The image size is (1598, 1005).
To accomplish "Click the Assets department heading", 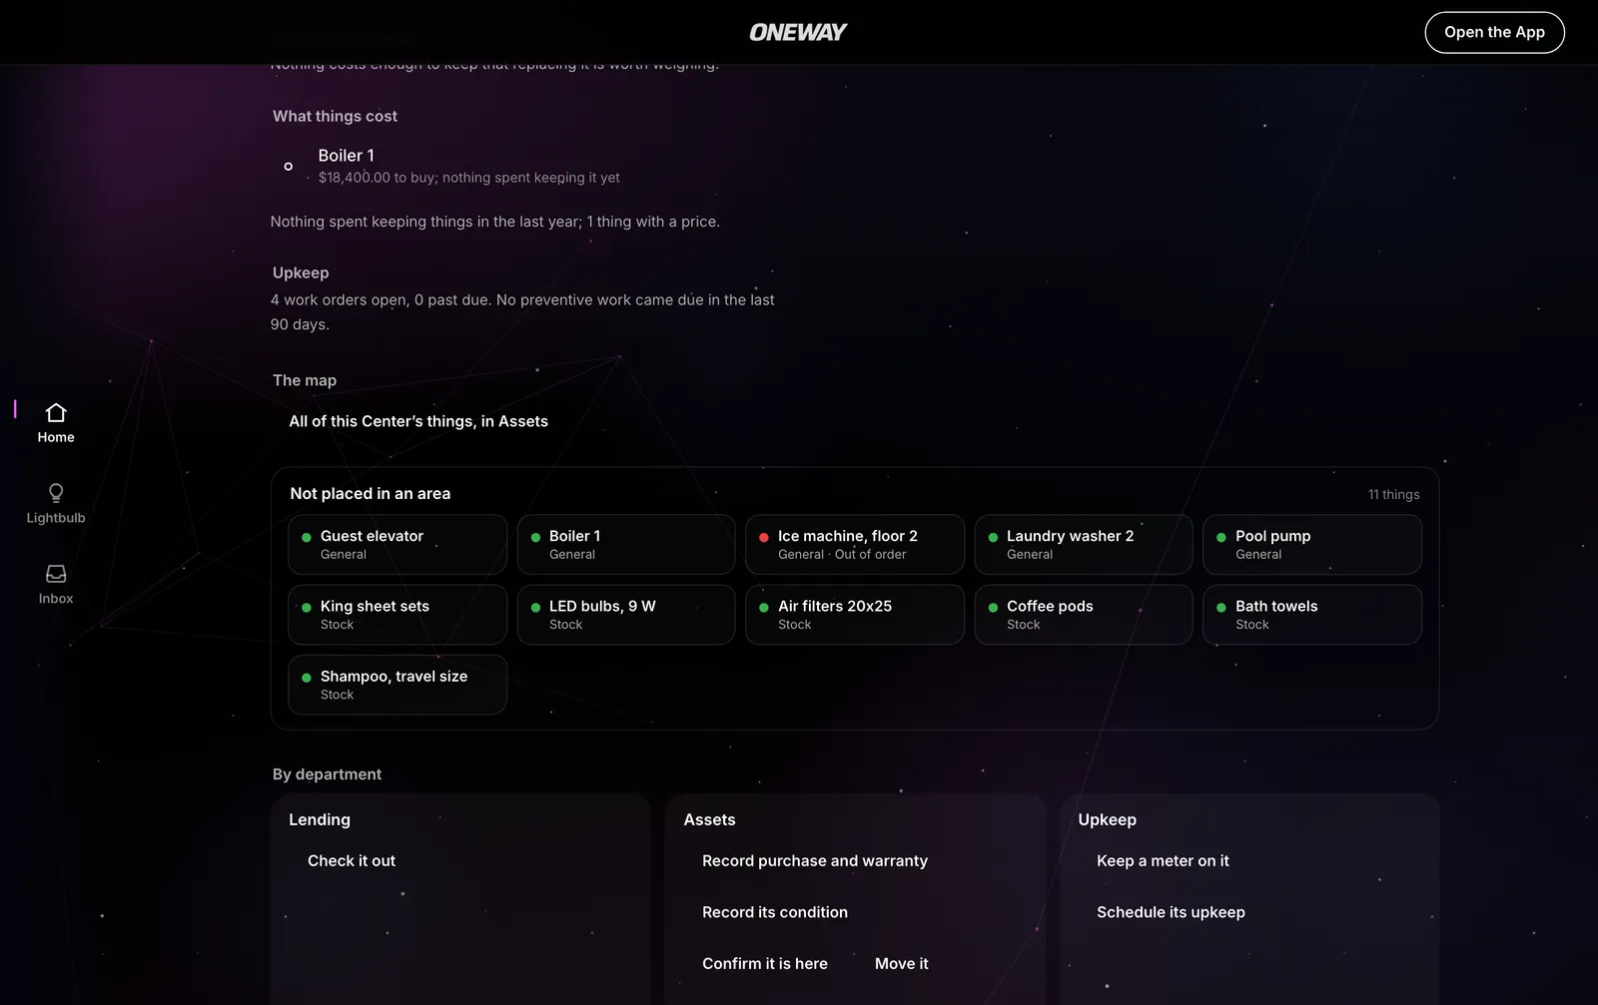I will [x=709, y=819].
